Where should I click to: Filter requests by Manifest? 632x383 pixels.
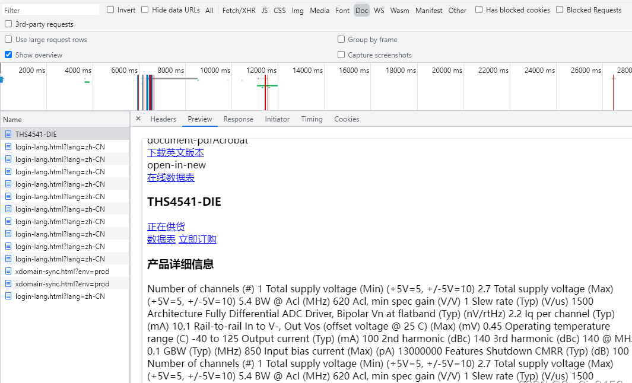pyautogui.click(x=429, y=11)
